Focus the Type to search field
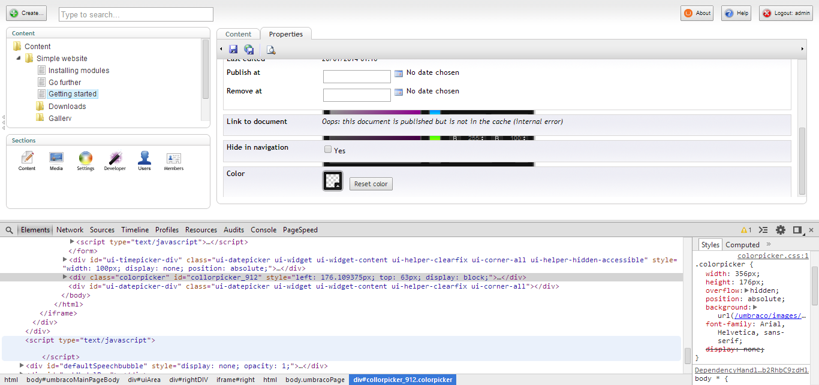 pyautogui.click(x=136, y=14)
